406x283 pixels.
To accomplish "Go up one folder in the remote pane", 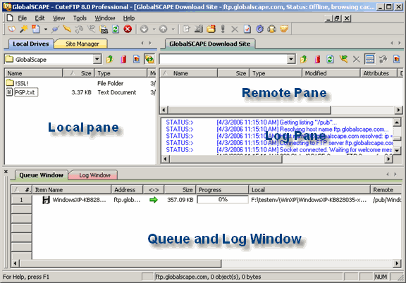I will (304, 59).
